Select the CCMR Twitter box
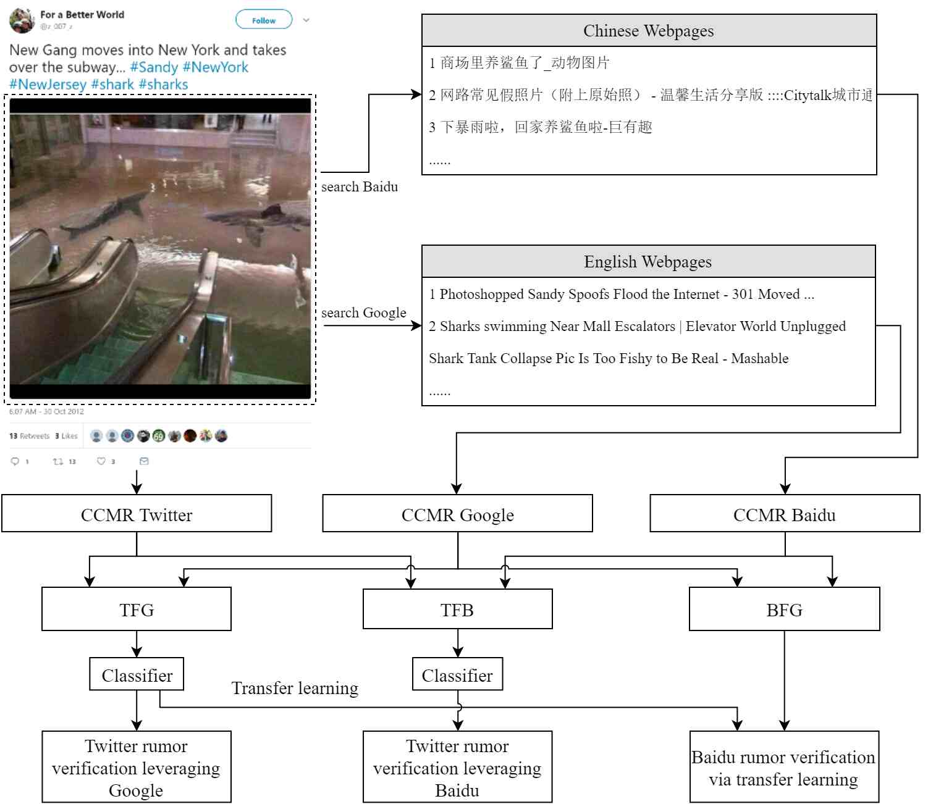 point(137,513)
